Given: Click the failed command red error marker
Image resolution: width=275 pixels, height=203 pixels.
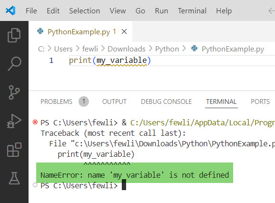Looking at the screenshot, I should [35, 122].
